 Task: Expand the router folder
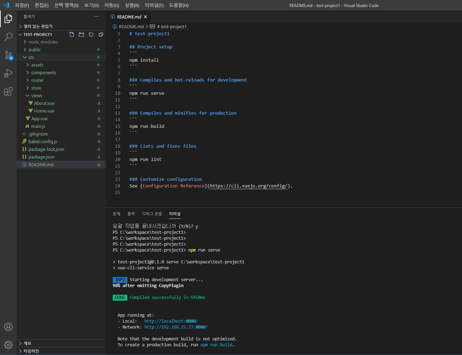[61, 80]
